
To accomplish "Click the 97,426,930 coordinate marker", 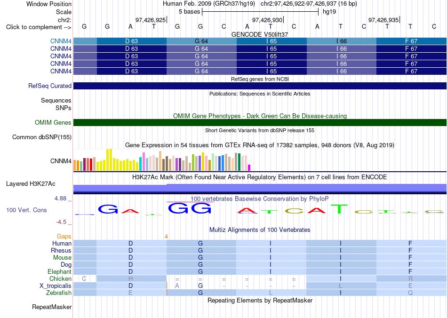I will (x=267, y=20).
